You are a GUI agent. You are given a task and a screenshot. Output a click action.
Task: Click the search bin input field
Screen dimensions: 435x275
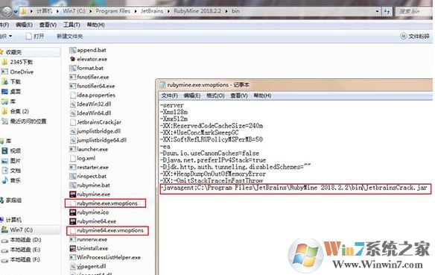[413, 11]
